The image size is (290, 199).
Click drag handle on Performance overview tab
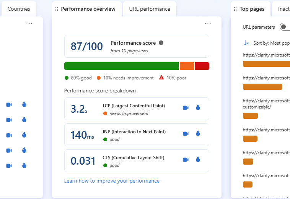click(57, 9)
